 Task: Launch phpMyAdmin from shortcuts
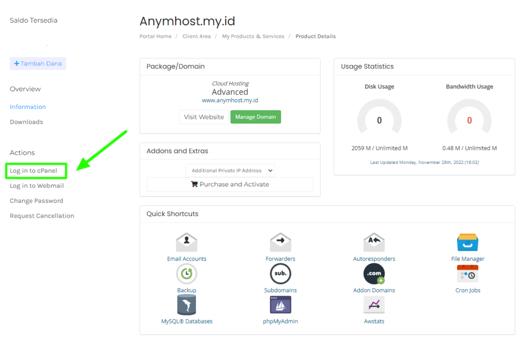coord(280,305)
